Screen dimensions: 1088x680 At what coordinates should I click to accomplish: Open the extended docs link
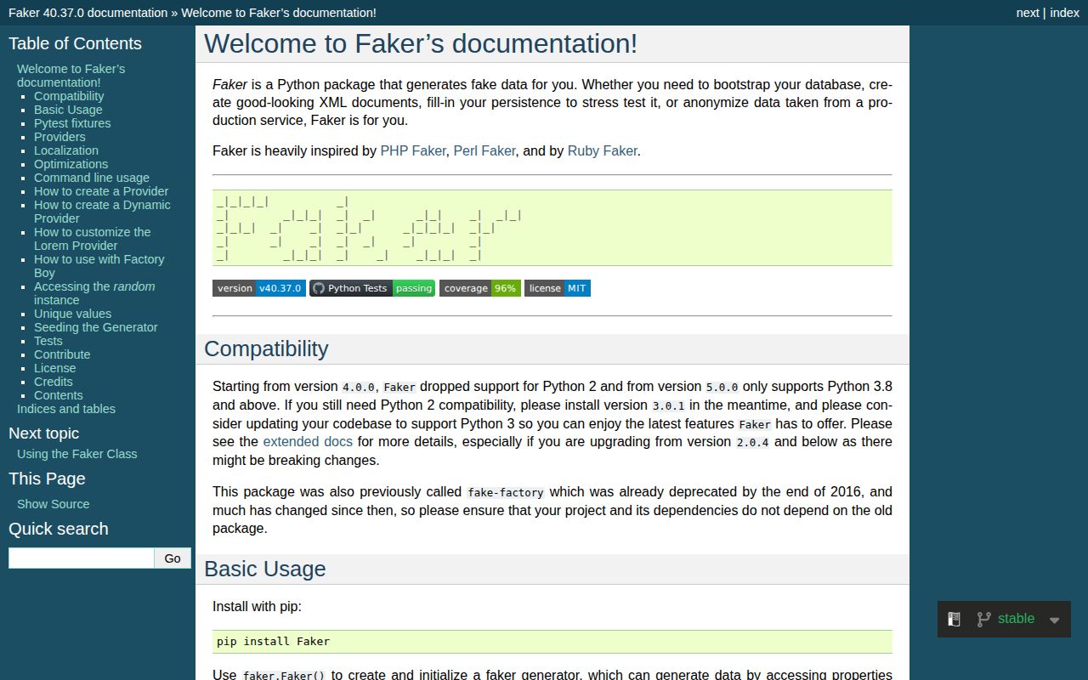pyautogui.click(x=308, y=441)
